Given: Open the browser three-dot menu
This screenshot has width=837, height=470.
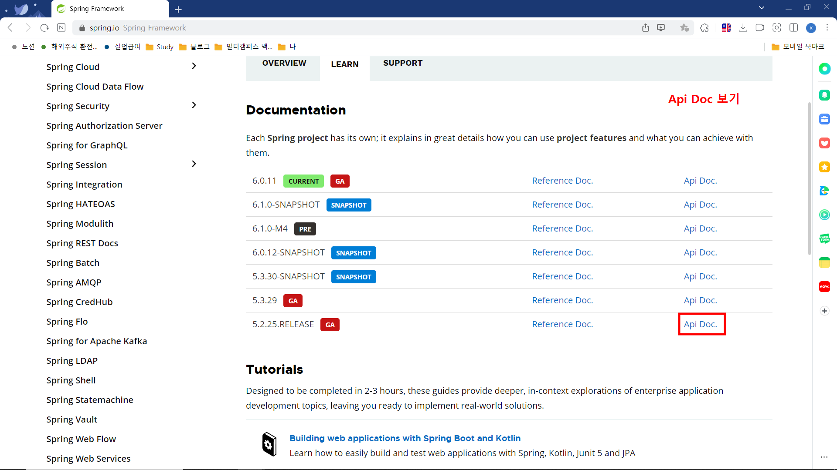Looking at the screenshot, I should 827,28.
